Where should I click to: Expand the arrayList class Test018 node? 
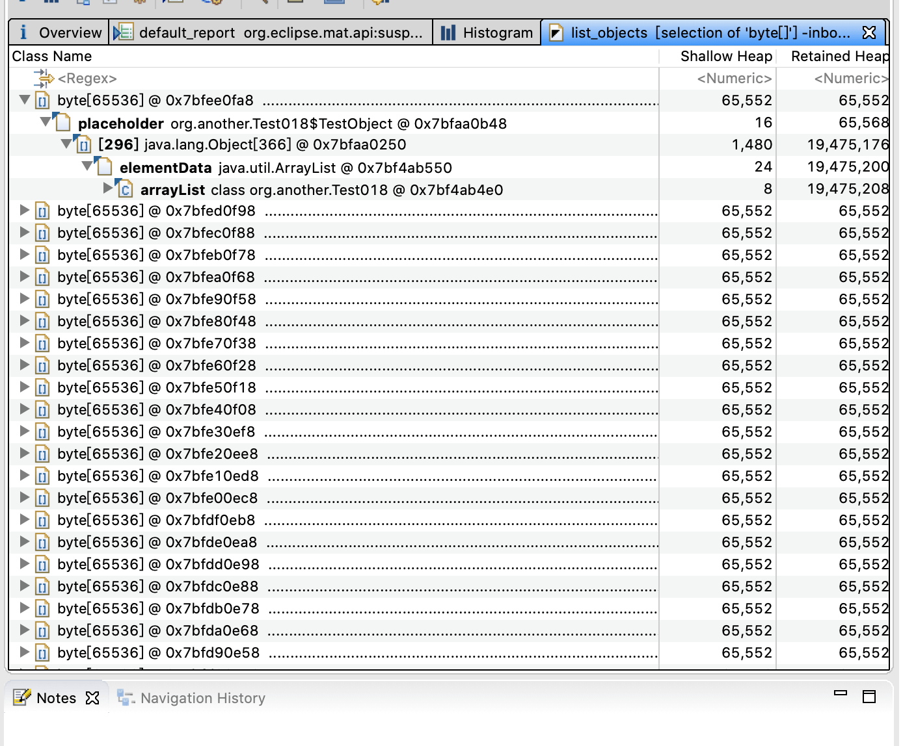pyautogui.click(x=108, y=188)
